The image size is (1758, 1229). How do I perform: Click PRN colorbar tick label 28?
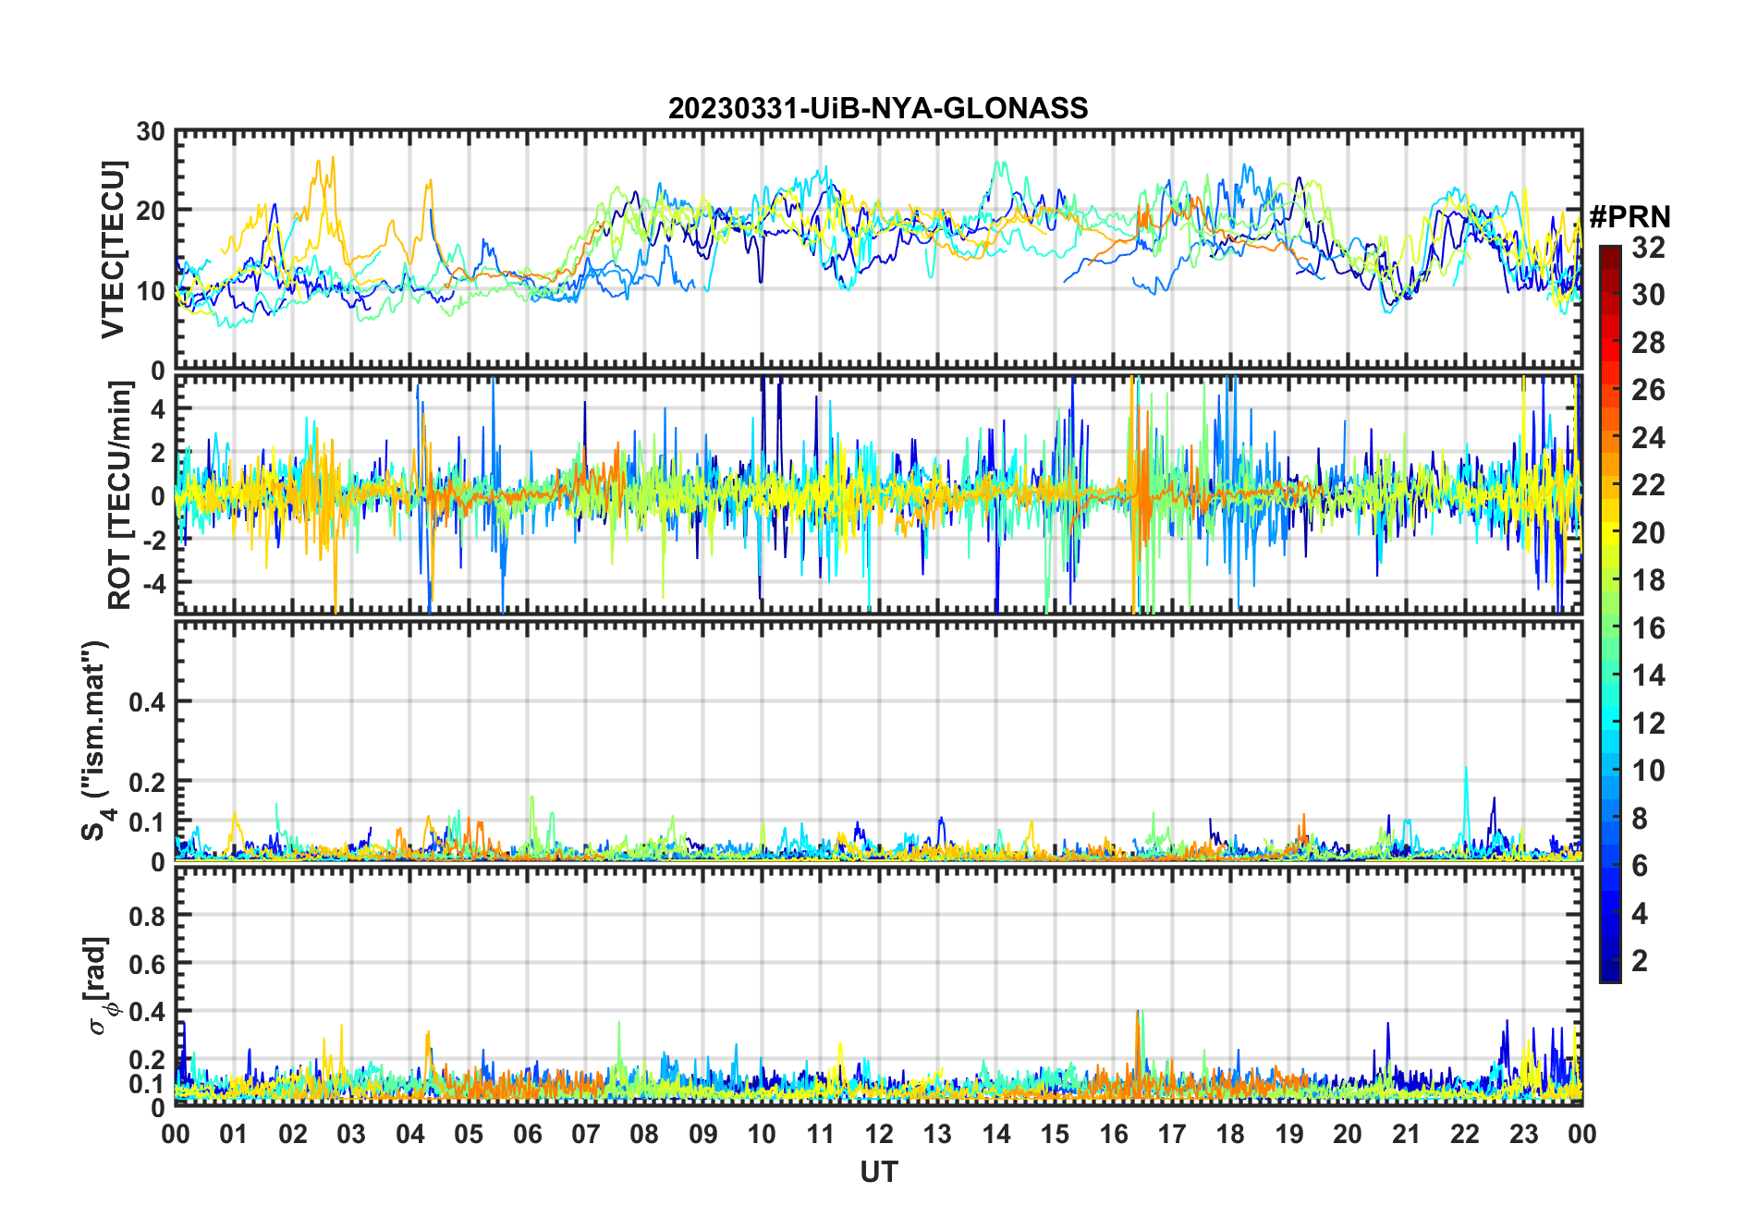click(x=1648, y=343)
